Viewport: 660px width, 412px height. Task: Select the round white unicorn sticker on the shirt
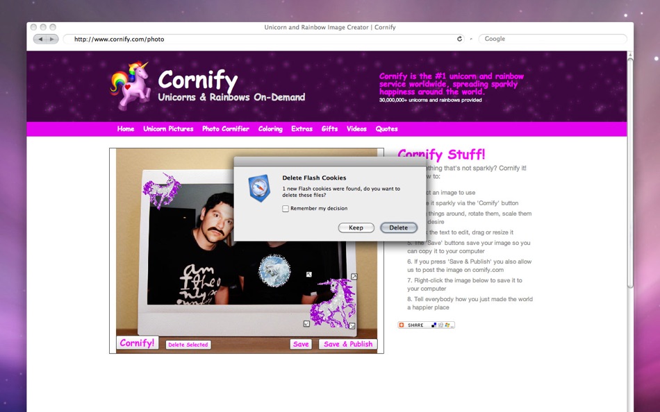[274, 271]
